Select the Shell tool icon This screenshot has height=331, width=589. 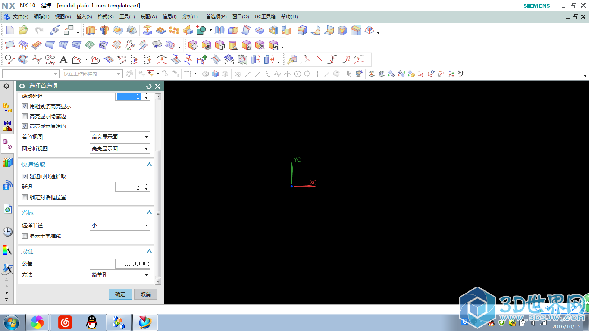273,31
